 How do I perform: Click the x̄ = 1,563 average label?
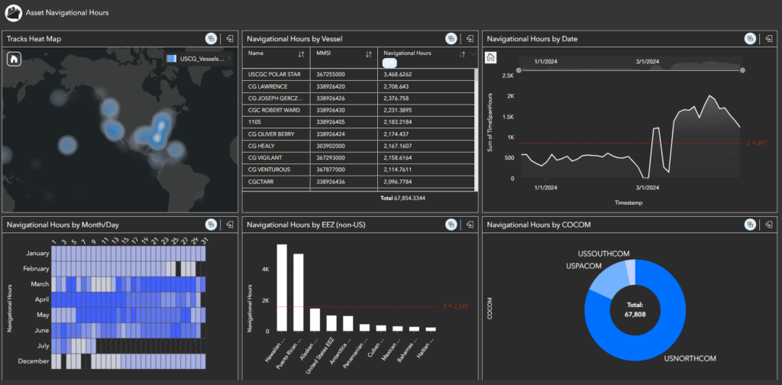coord(454,306)
